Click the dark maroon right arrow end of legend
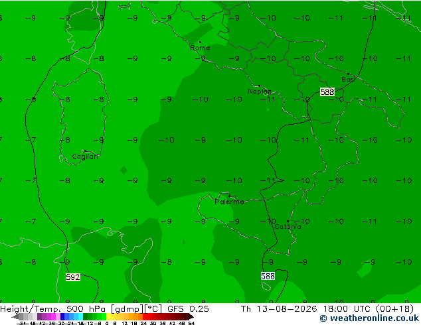This screenshot has width=421, height=325. [x=191, y=316]
